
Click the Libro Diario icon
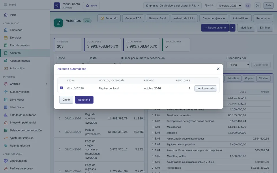6,107
